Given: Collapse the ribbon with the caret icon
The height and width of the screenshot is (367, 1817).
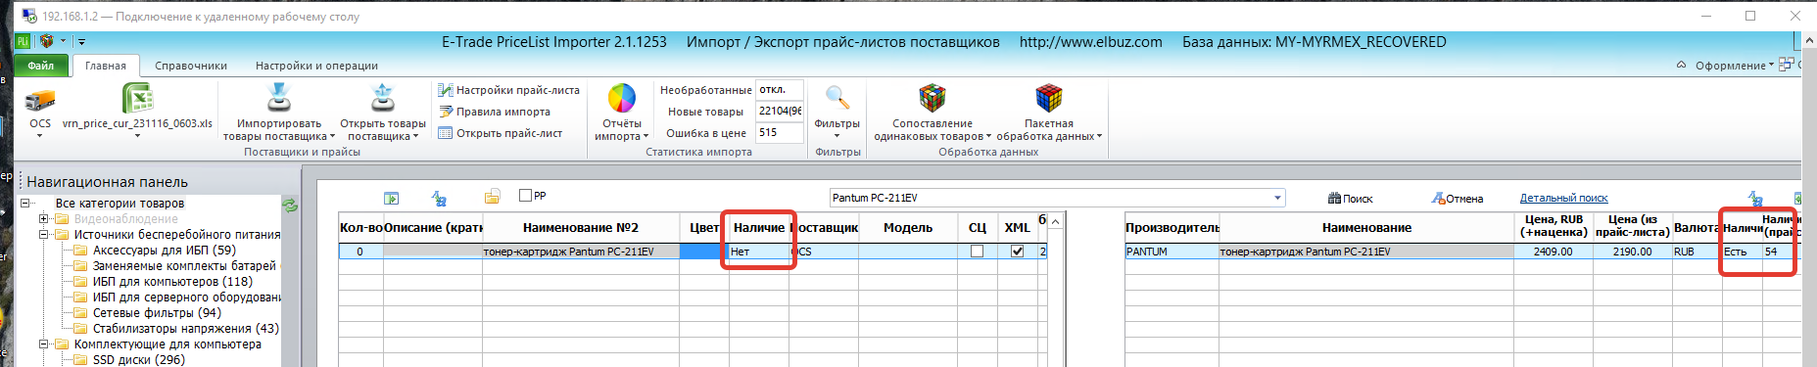Looking at the screenshot, I should [x=1681, y=66].
